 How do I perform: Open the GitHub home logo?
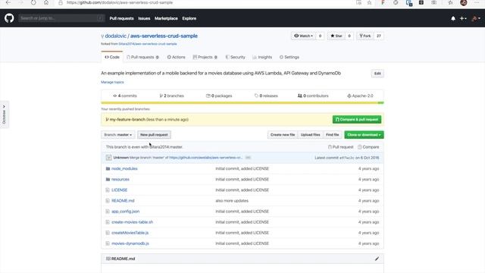pyautogui.click(x=9, y=18)
